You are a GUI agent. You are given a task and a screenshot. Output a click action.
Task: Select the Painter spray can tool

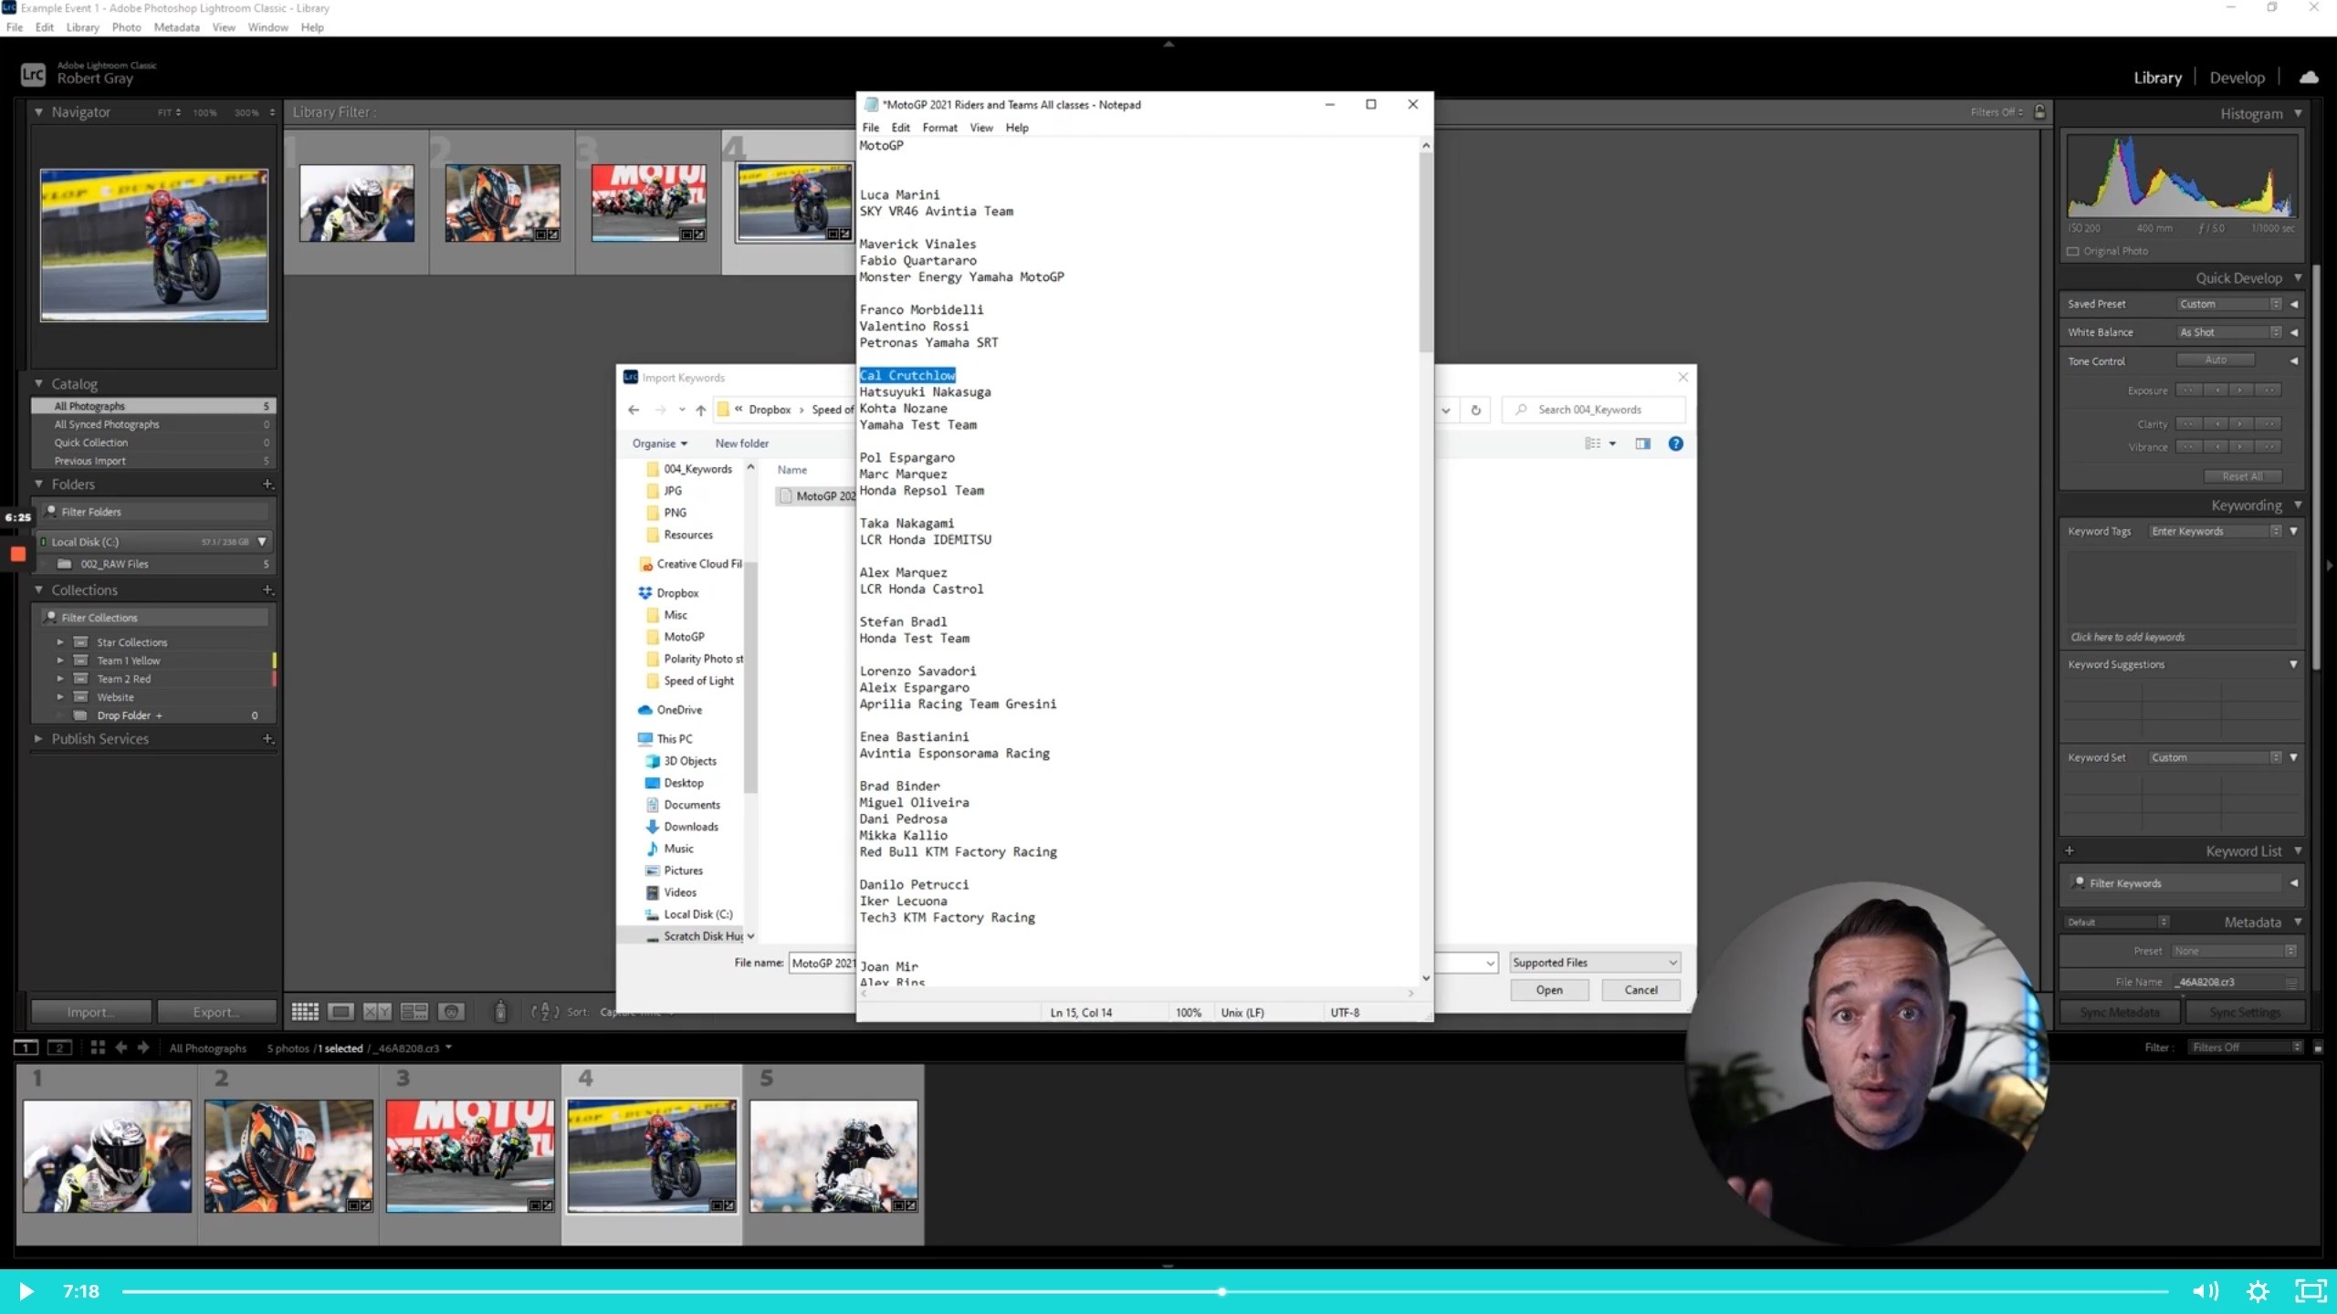point(499,1011)
